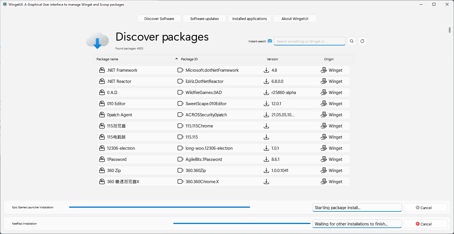Viewport: 454px width, 234px height.
Task: Click tag icon beside AgileBits.1Password
Action: (180, 159)
